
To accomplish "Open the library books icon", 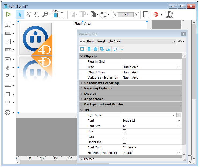I will [x=169, y=14].
